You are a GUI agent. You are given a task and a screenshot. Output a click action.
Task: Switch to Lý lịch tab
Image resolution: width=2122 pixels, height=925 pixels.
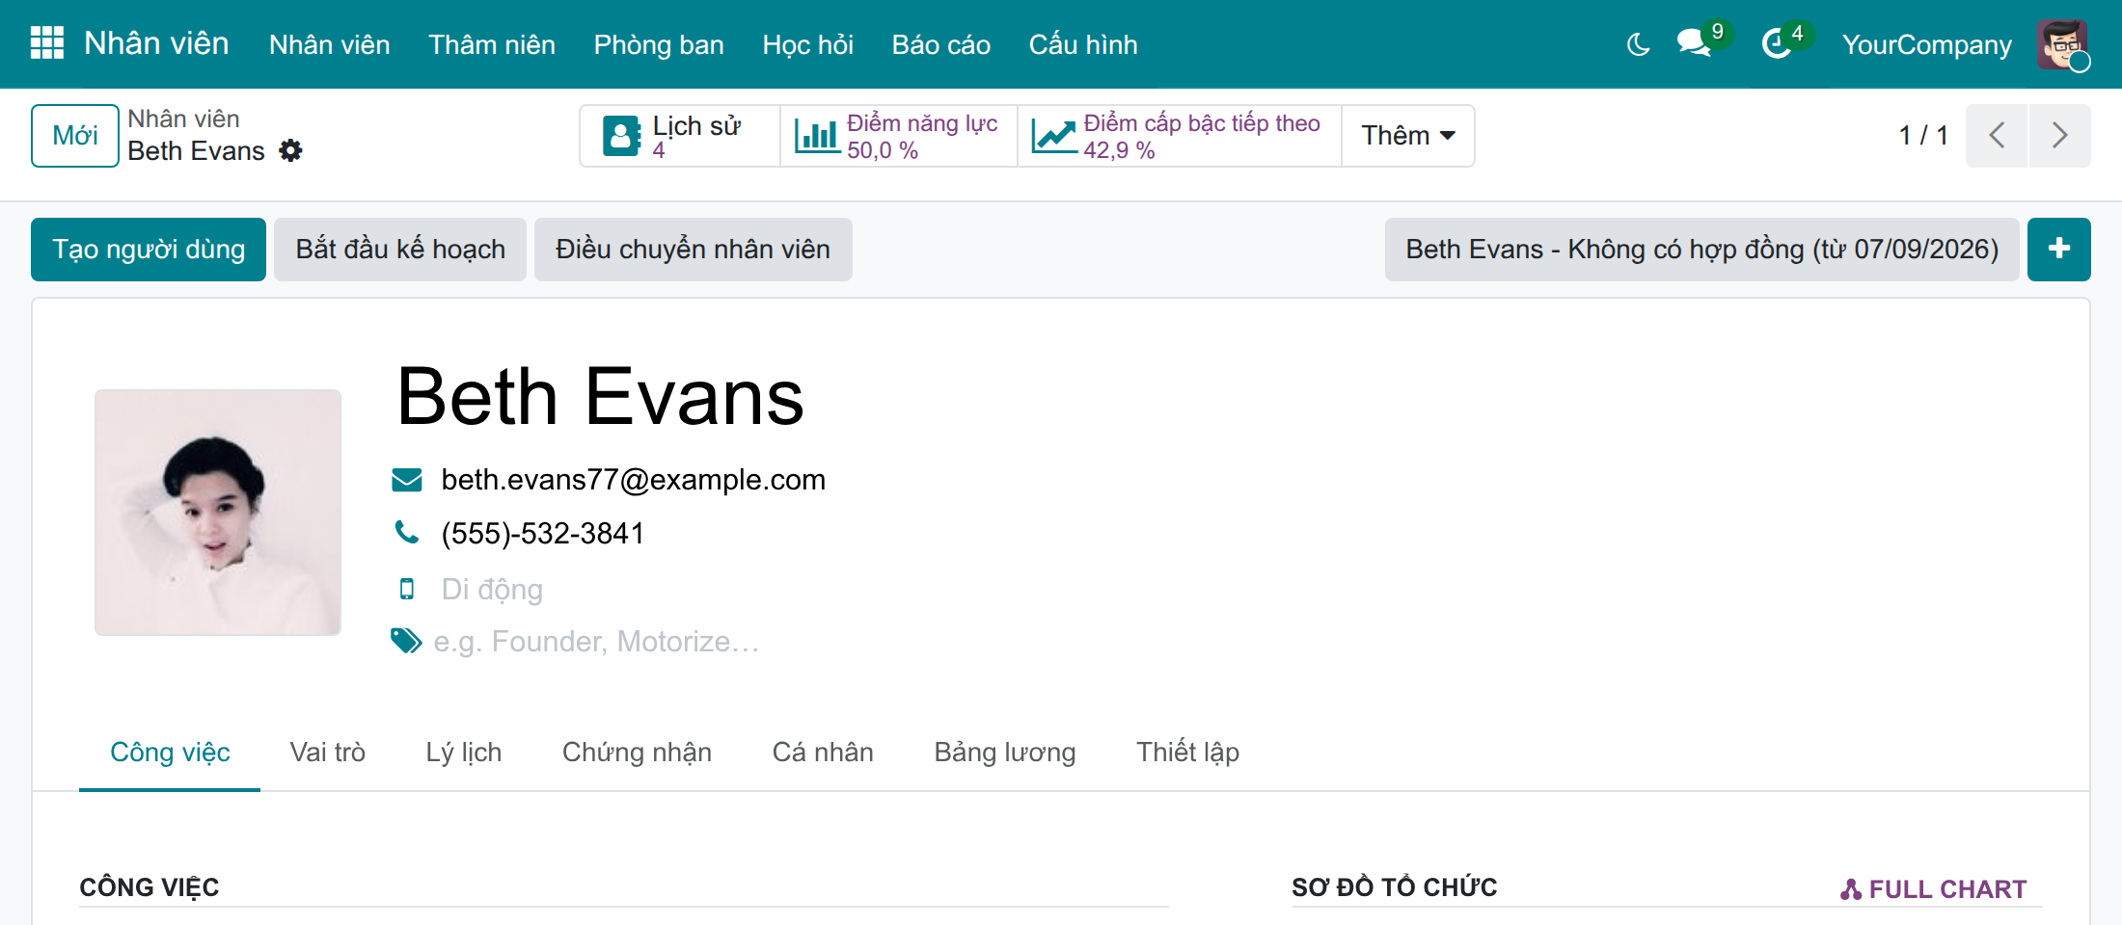tap(464, 753)
